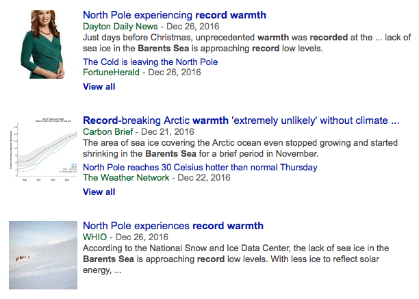
Task: Click The Weather Network source name
Action: point(126,177)
